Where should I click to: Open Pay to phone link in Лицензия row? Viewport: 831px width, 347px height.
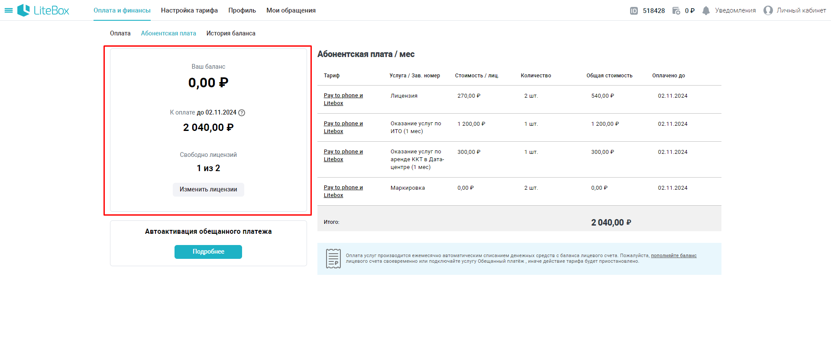343,99
